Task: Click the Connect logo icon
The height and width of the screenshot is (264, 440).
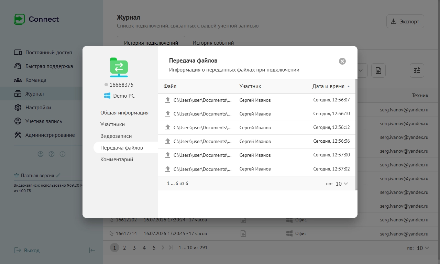Action: pyautogui.click(x=19, y=19)
